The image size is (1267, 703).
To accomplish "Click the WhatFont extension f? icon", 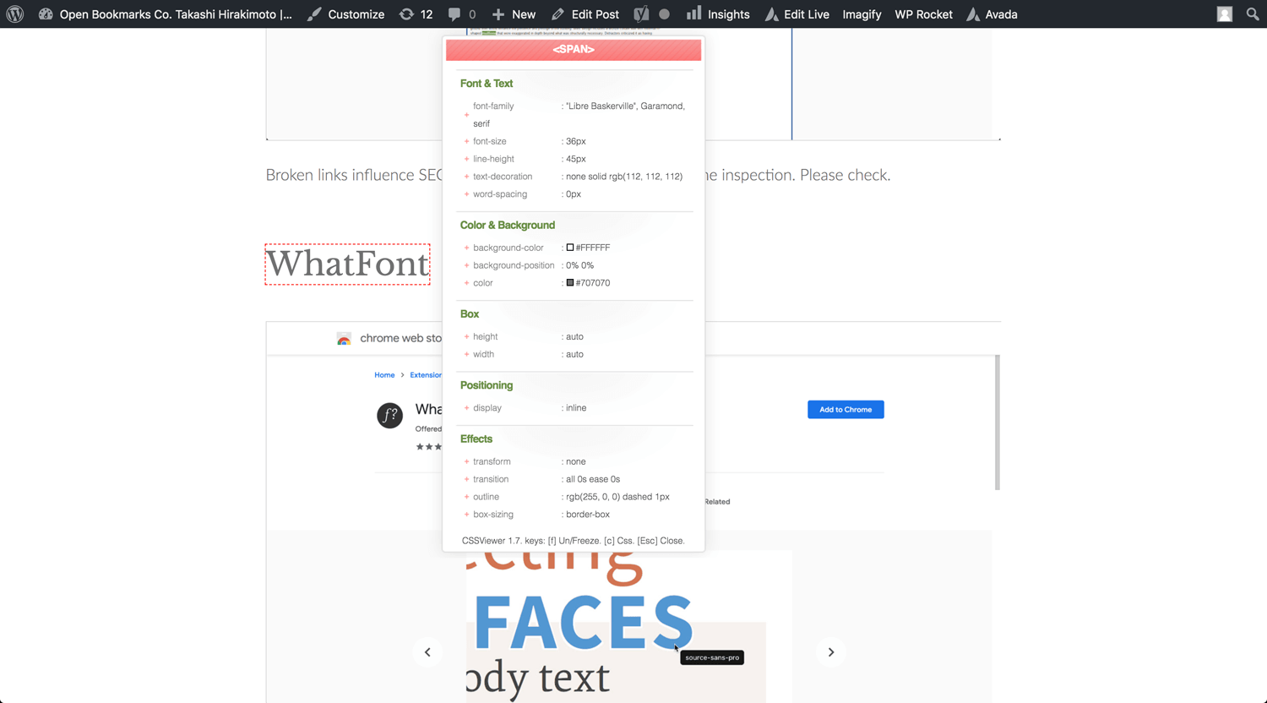I will tap(389, 416).
